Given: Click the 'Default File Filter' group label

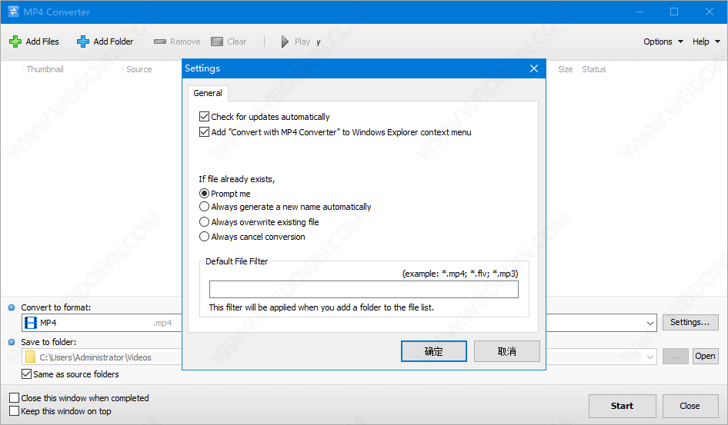Looking at the screenshot, I should click(x=237, y=261).
